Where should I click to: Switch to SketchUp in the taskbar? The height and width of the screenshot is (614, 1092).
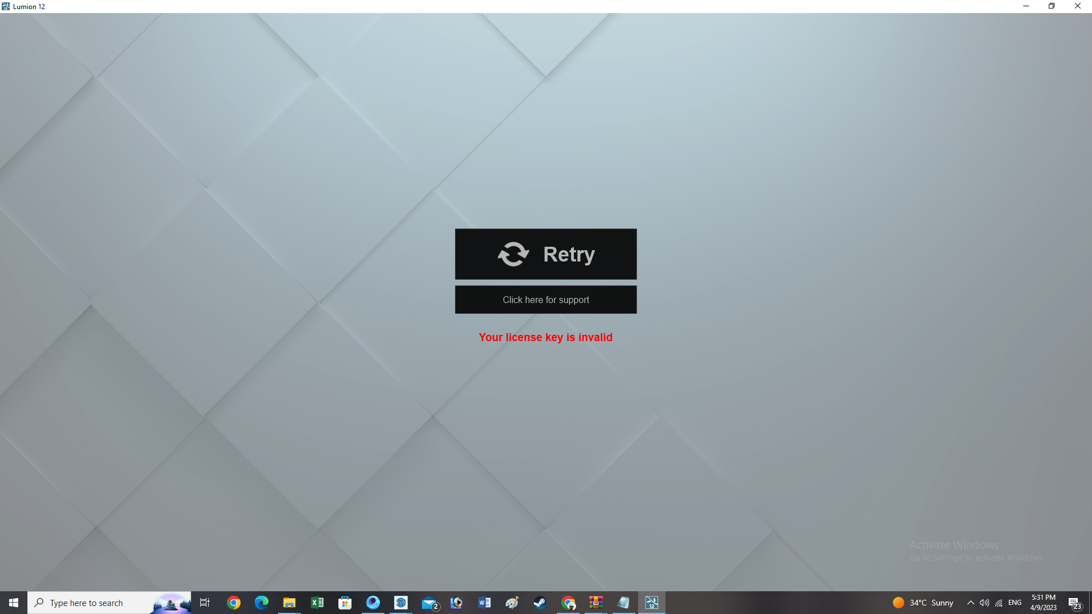401,603
